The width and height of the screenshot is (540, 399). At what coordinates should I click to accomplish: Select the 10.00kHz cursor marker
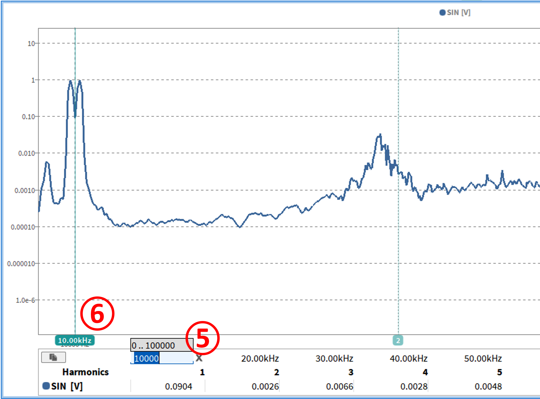tap(75, 340)
